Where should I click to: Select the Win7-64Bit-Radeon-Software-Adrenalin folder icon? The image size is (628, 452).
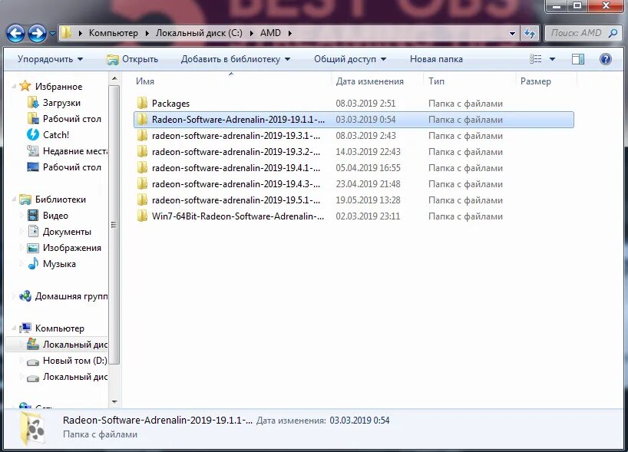tap(142, 216)
